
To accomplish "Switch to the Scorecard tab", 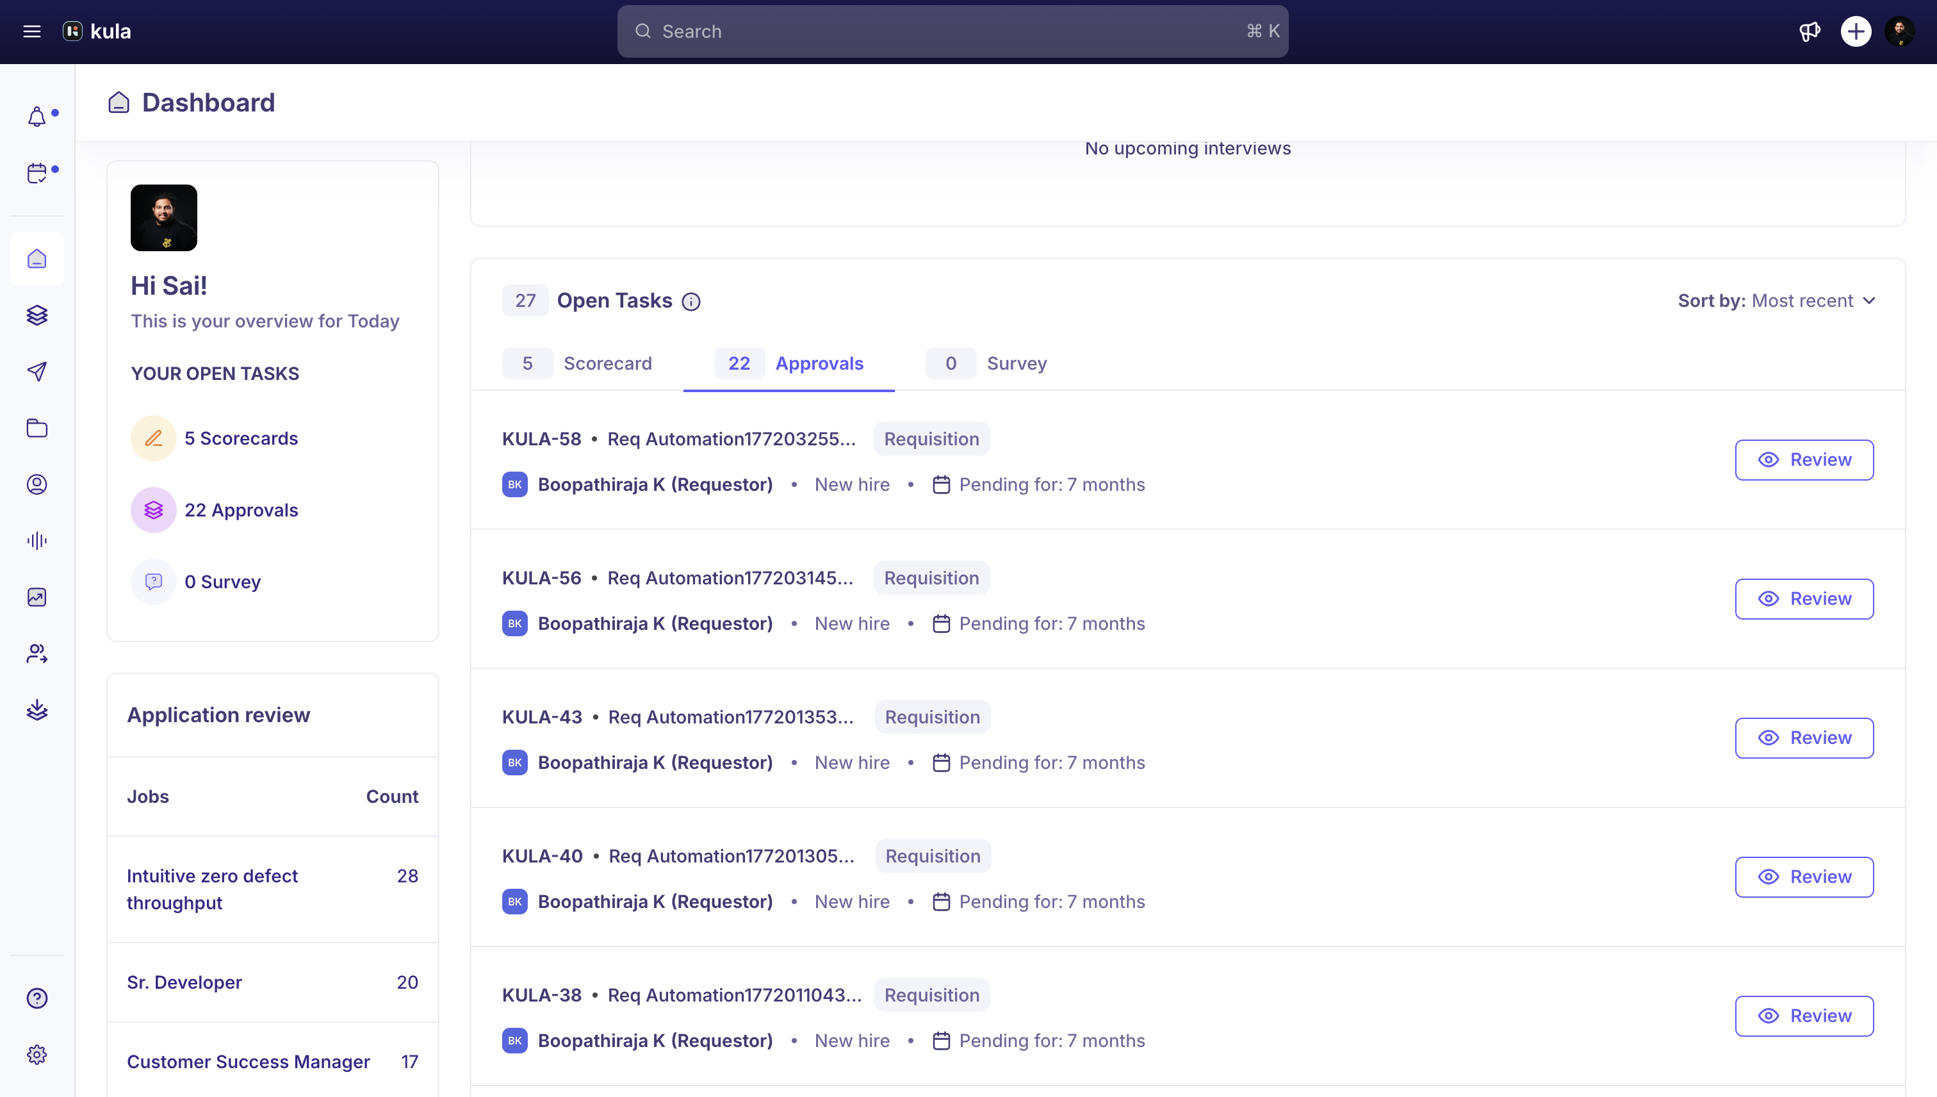I will point(578,363).
